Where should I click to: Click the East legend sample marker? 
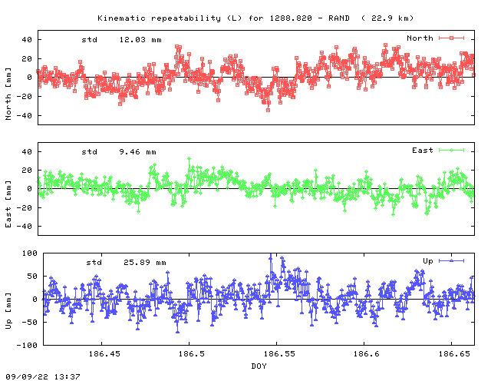tap(451, 151)
